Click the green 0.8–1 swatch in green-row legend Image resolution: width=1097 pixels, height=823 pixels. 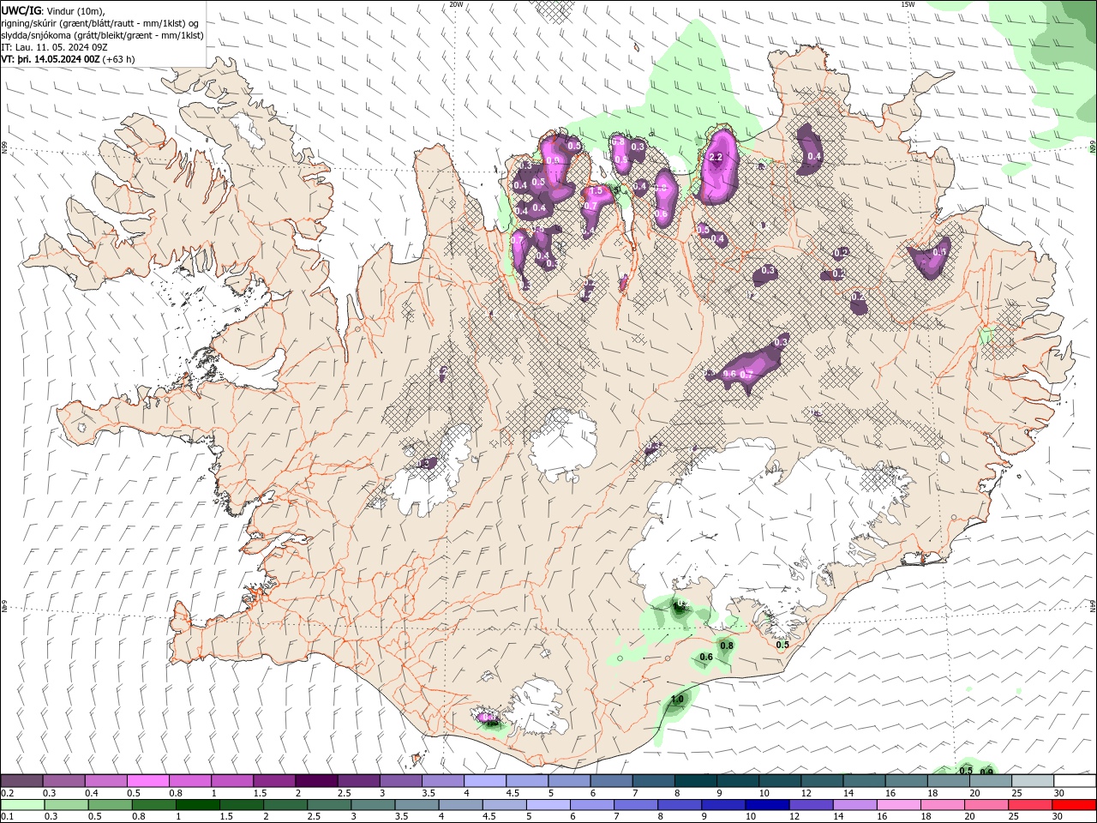153,805
